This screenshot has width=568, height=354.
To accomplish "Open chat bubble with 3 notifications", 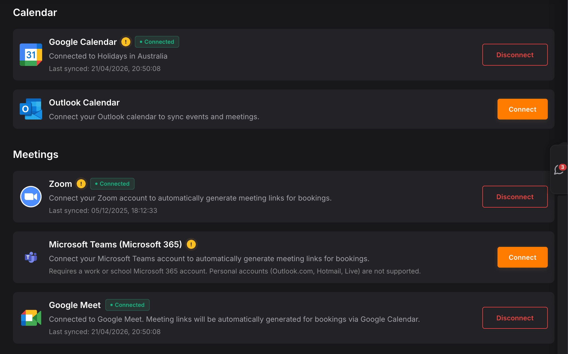I will (559, 169).
